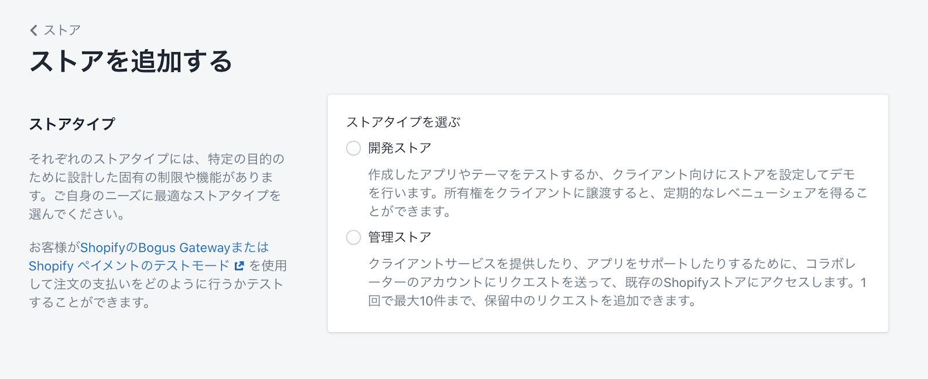Click the back chevron icon beside ストア
Image resolution: width=928 pixels, height=379 pixels.
coord(34,30)
